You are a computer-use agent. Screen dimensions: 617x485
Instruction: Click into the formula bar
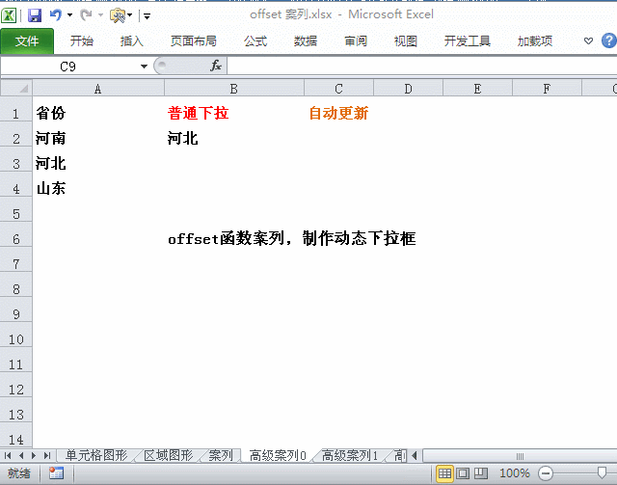pos(422,67)
